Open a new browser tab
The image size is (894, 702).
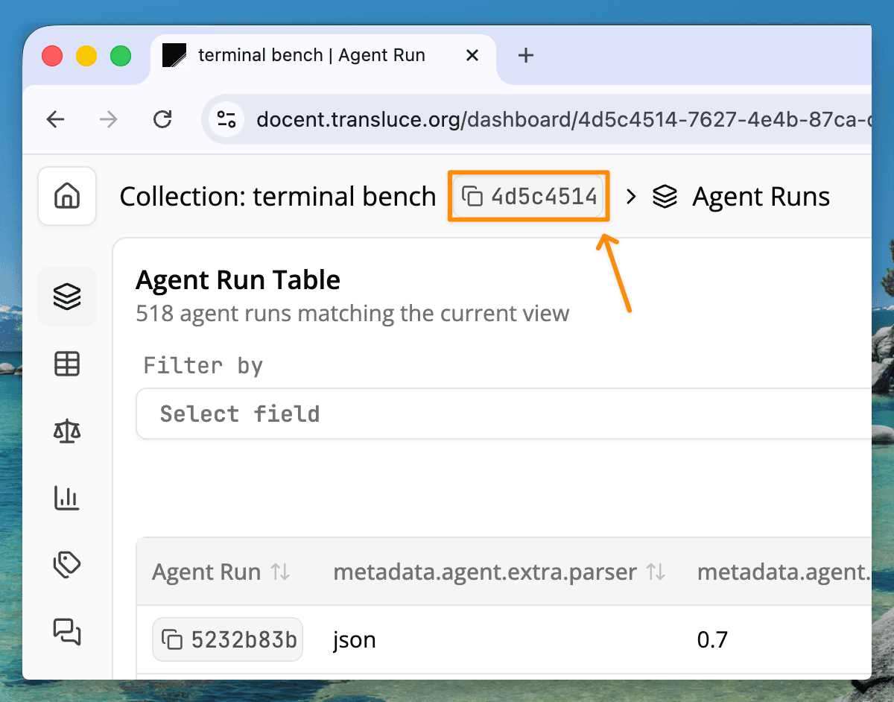(x=526, y=55)
